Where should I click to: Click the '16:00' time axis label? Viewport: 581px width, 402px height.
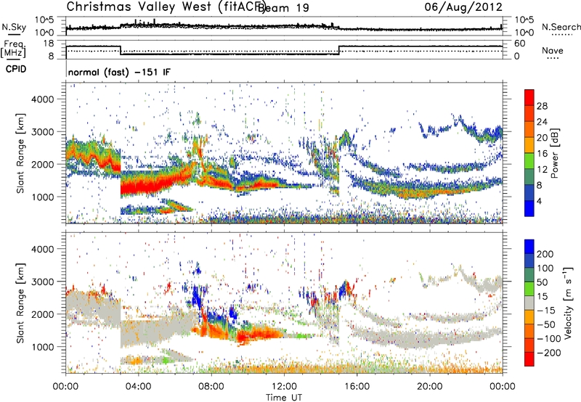[x=357, y=387]
